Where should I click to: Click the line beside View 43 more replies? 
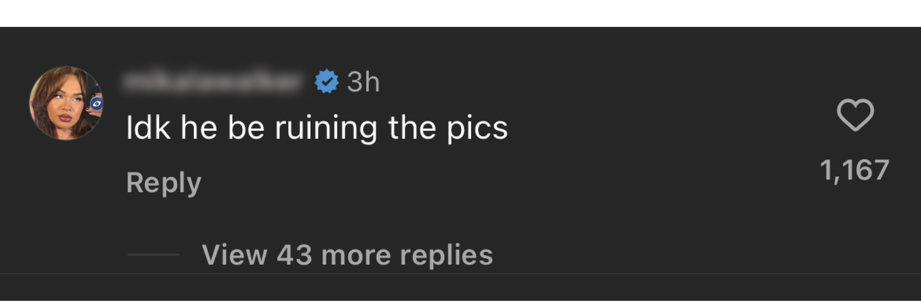click(x=153, y=255)
